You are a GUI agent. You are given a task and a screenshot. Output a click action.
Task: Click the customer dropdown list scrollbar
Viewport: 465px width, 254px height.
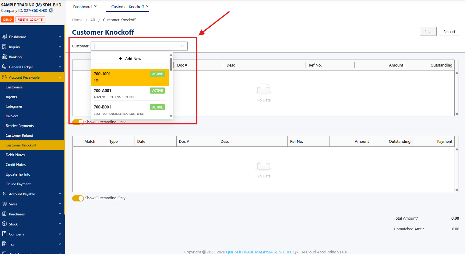(x=171, y=64)
